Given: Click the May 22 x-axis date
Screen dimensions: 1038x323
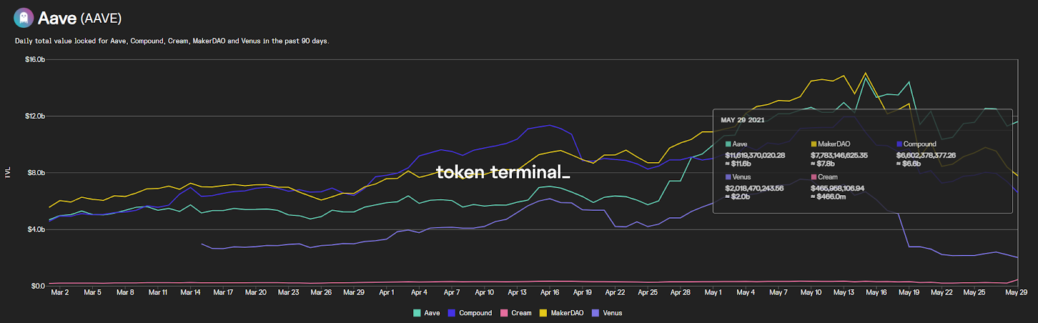Looking at the screenshot, I should tap(941, 293).
